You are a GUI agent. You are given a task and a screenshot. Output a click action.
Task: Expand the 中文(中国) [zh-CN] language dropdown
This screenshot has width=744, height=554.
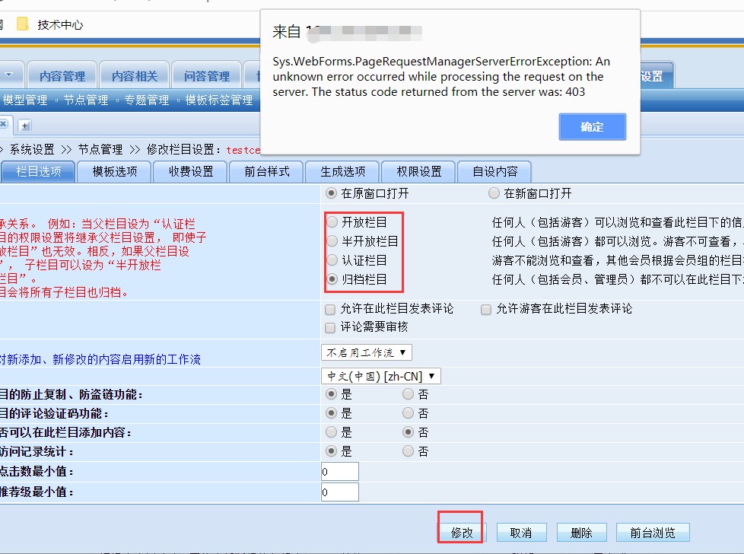[381, 376]
